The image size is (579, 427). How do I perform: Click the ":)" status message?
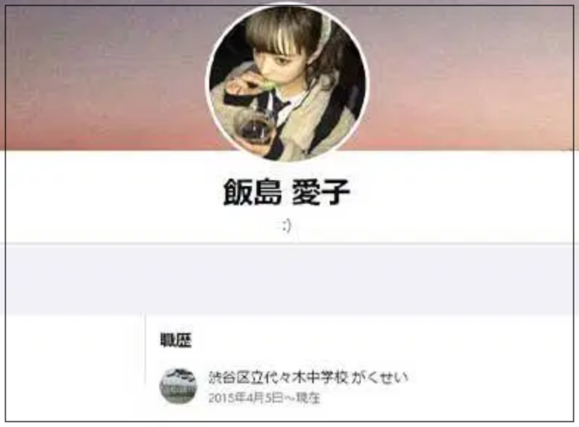[287, 225]
